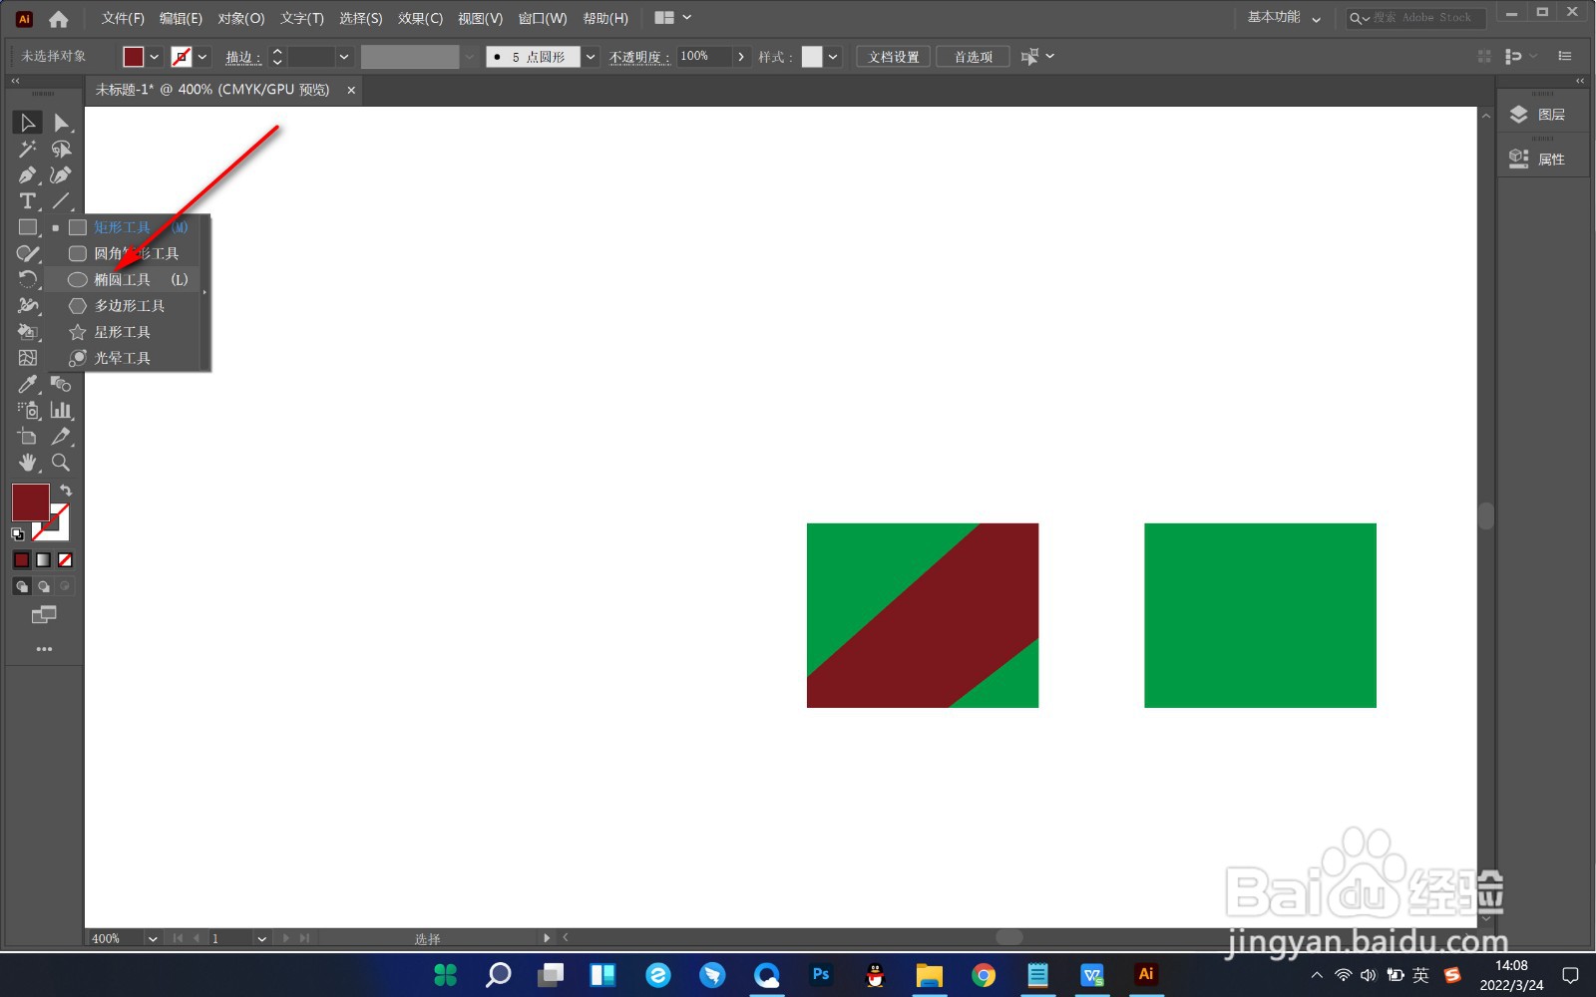
Task: Select the Column Graph tool
Action: tap(62, 410)
